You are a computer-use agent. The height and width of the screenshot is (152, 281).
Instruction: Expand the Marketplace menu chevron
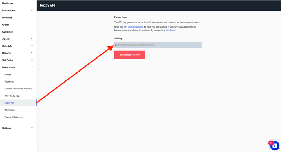tap(32, 10)
